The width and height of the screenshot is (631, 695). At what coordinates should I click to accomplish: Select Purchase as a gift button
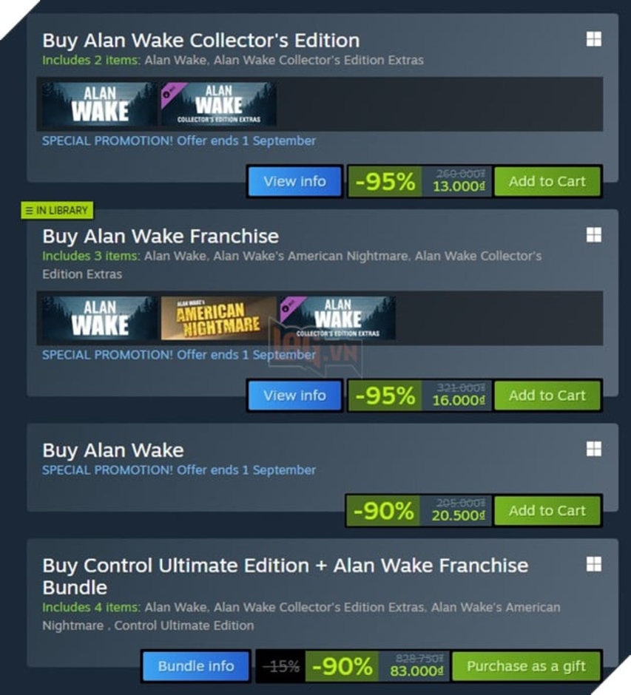tap(527, 666)
